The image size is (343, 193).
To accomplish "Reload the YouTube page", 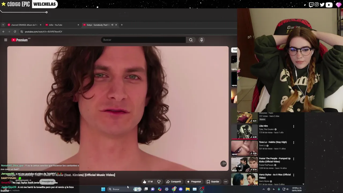I will tap(15, 32).
